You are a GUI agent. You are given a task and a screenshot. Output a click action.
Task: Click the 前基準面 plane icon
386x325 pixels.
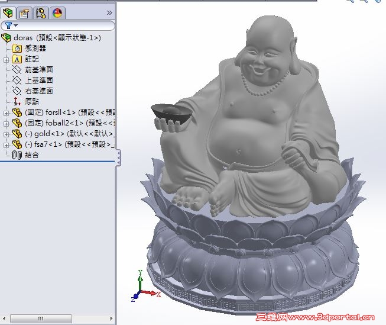click(x=17, y=70)
